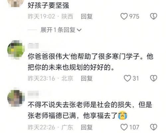Like the 北京 comment with 31 likes

[x=127, y=78]
